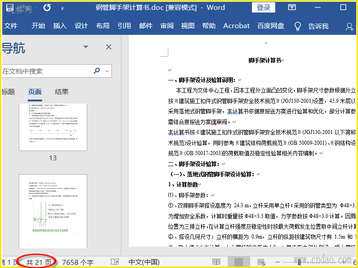The height and width of the screenshot is (268, 358).
Task: Open the 视图 ribbon tab
Action: (188, 26)
